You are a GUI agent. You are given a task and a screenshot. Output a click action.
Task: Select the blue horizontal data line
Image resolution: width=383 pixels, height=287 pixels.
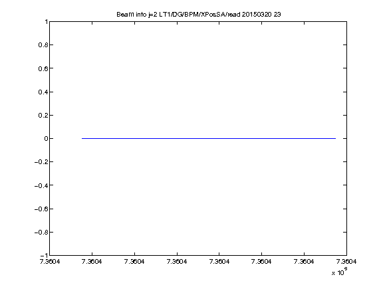click(209, 138)
